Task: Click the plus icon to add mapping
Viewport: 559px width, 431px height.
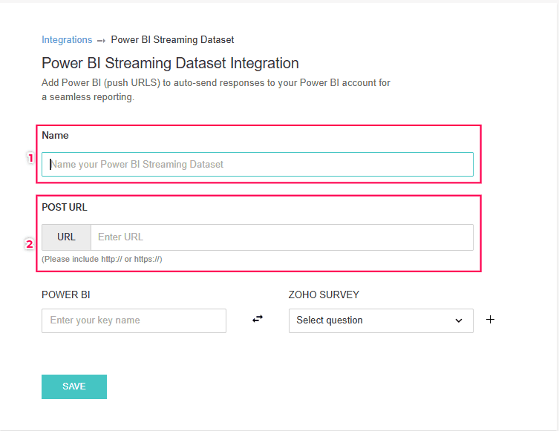Action: (x=490, y=320)
